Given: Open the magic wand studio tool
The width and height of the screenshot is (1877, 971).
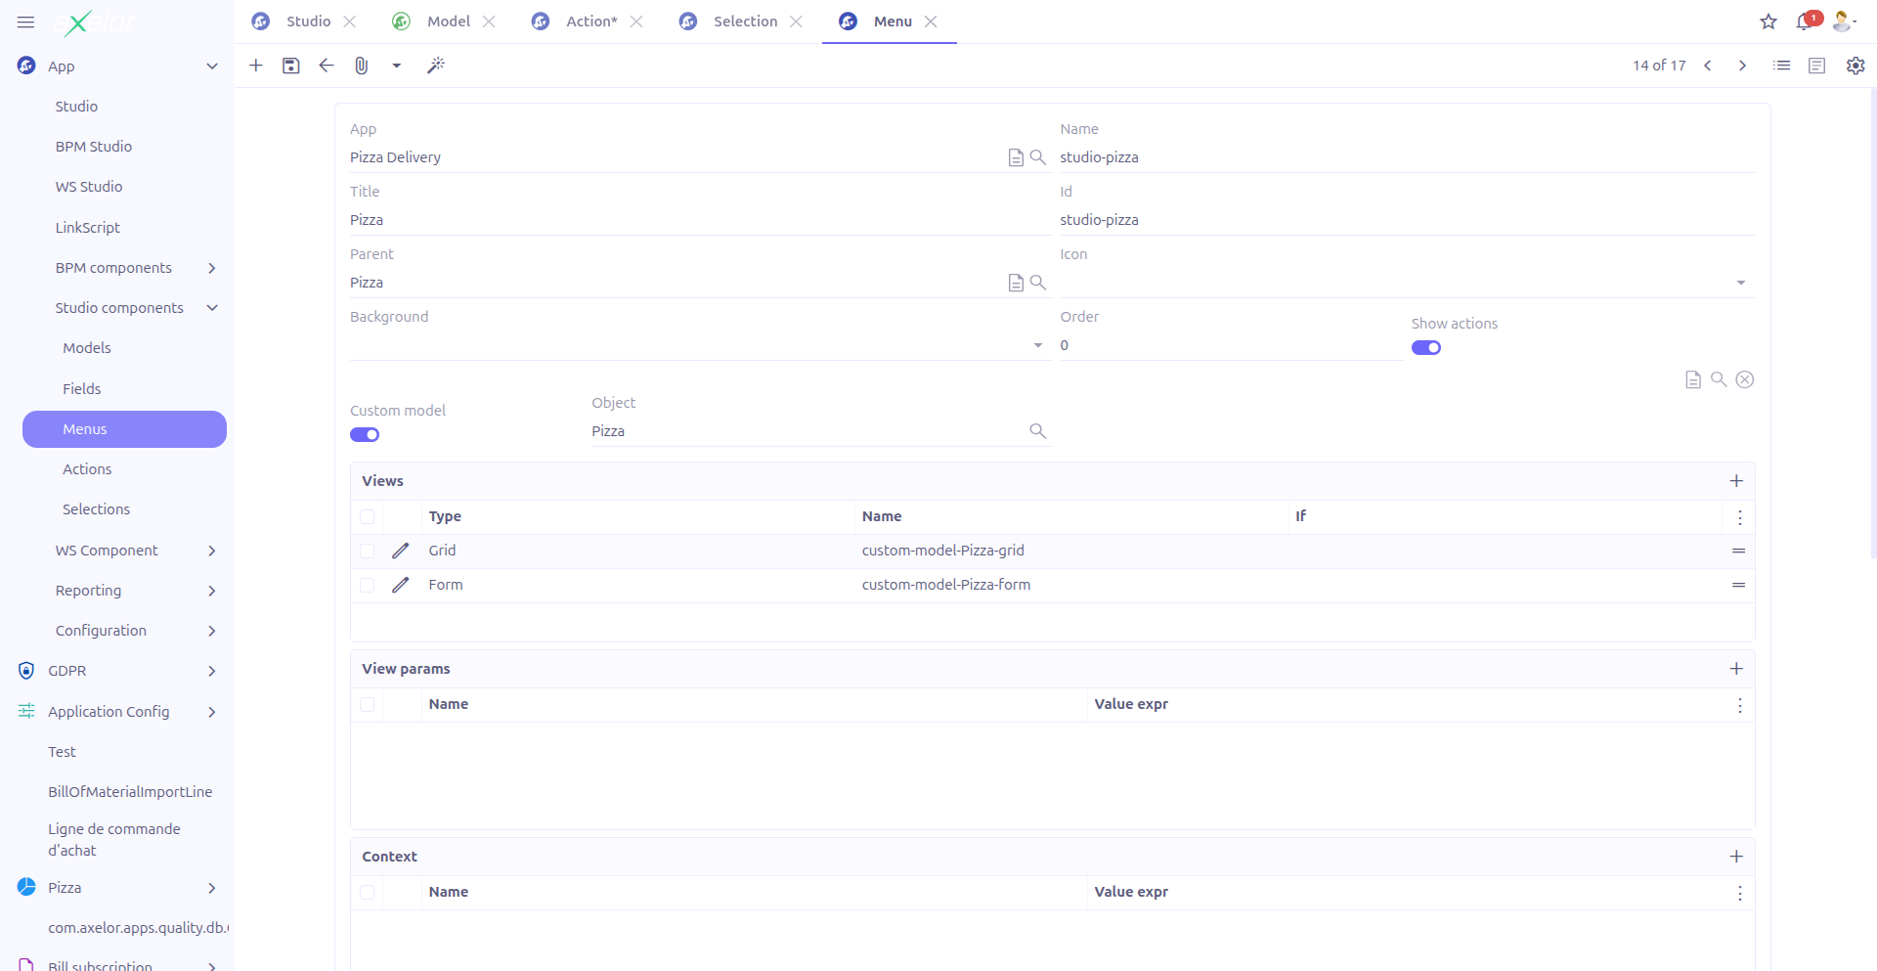Looking at the screenshot, I should coord(436,66).
